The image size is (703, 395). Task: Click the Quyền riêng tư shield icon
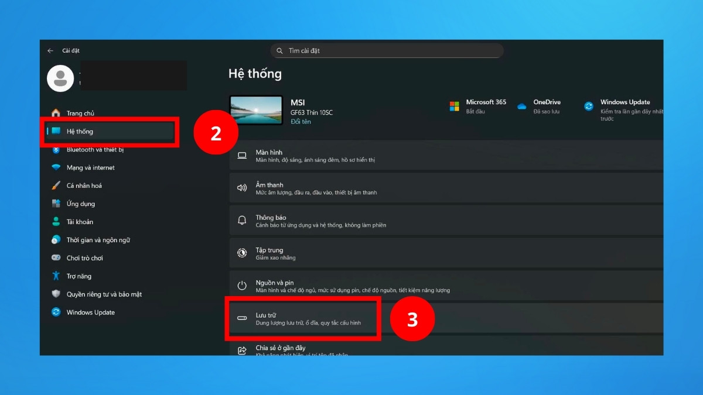click(x=56, y=294)
